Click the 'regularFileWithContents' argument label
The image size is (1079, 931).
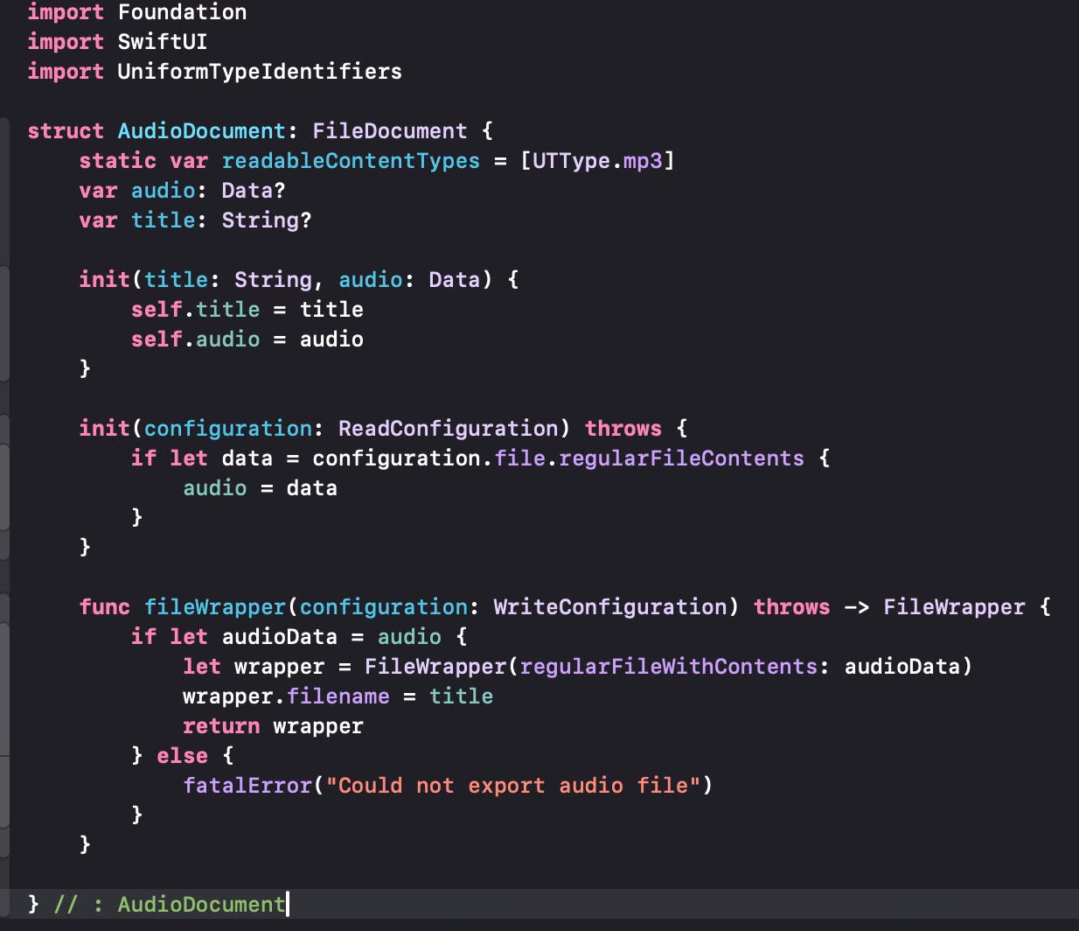coord(669,667)
